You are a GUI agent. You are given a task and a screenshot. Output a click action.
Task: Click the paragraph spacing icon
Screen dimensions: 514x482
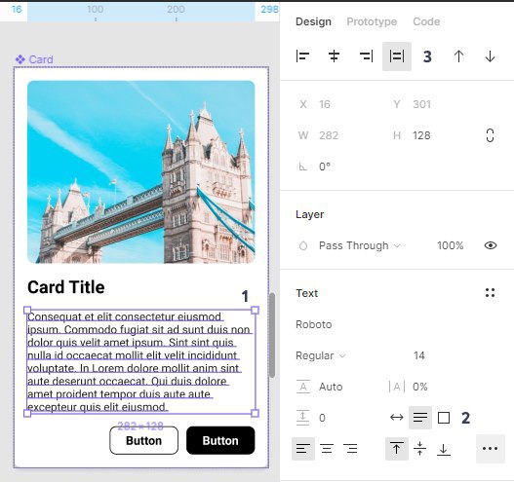[x=302, y=418]
